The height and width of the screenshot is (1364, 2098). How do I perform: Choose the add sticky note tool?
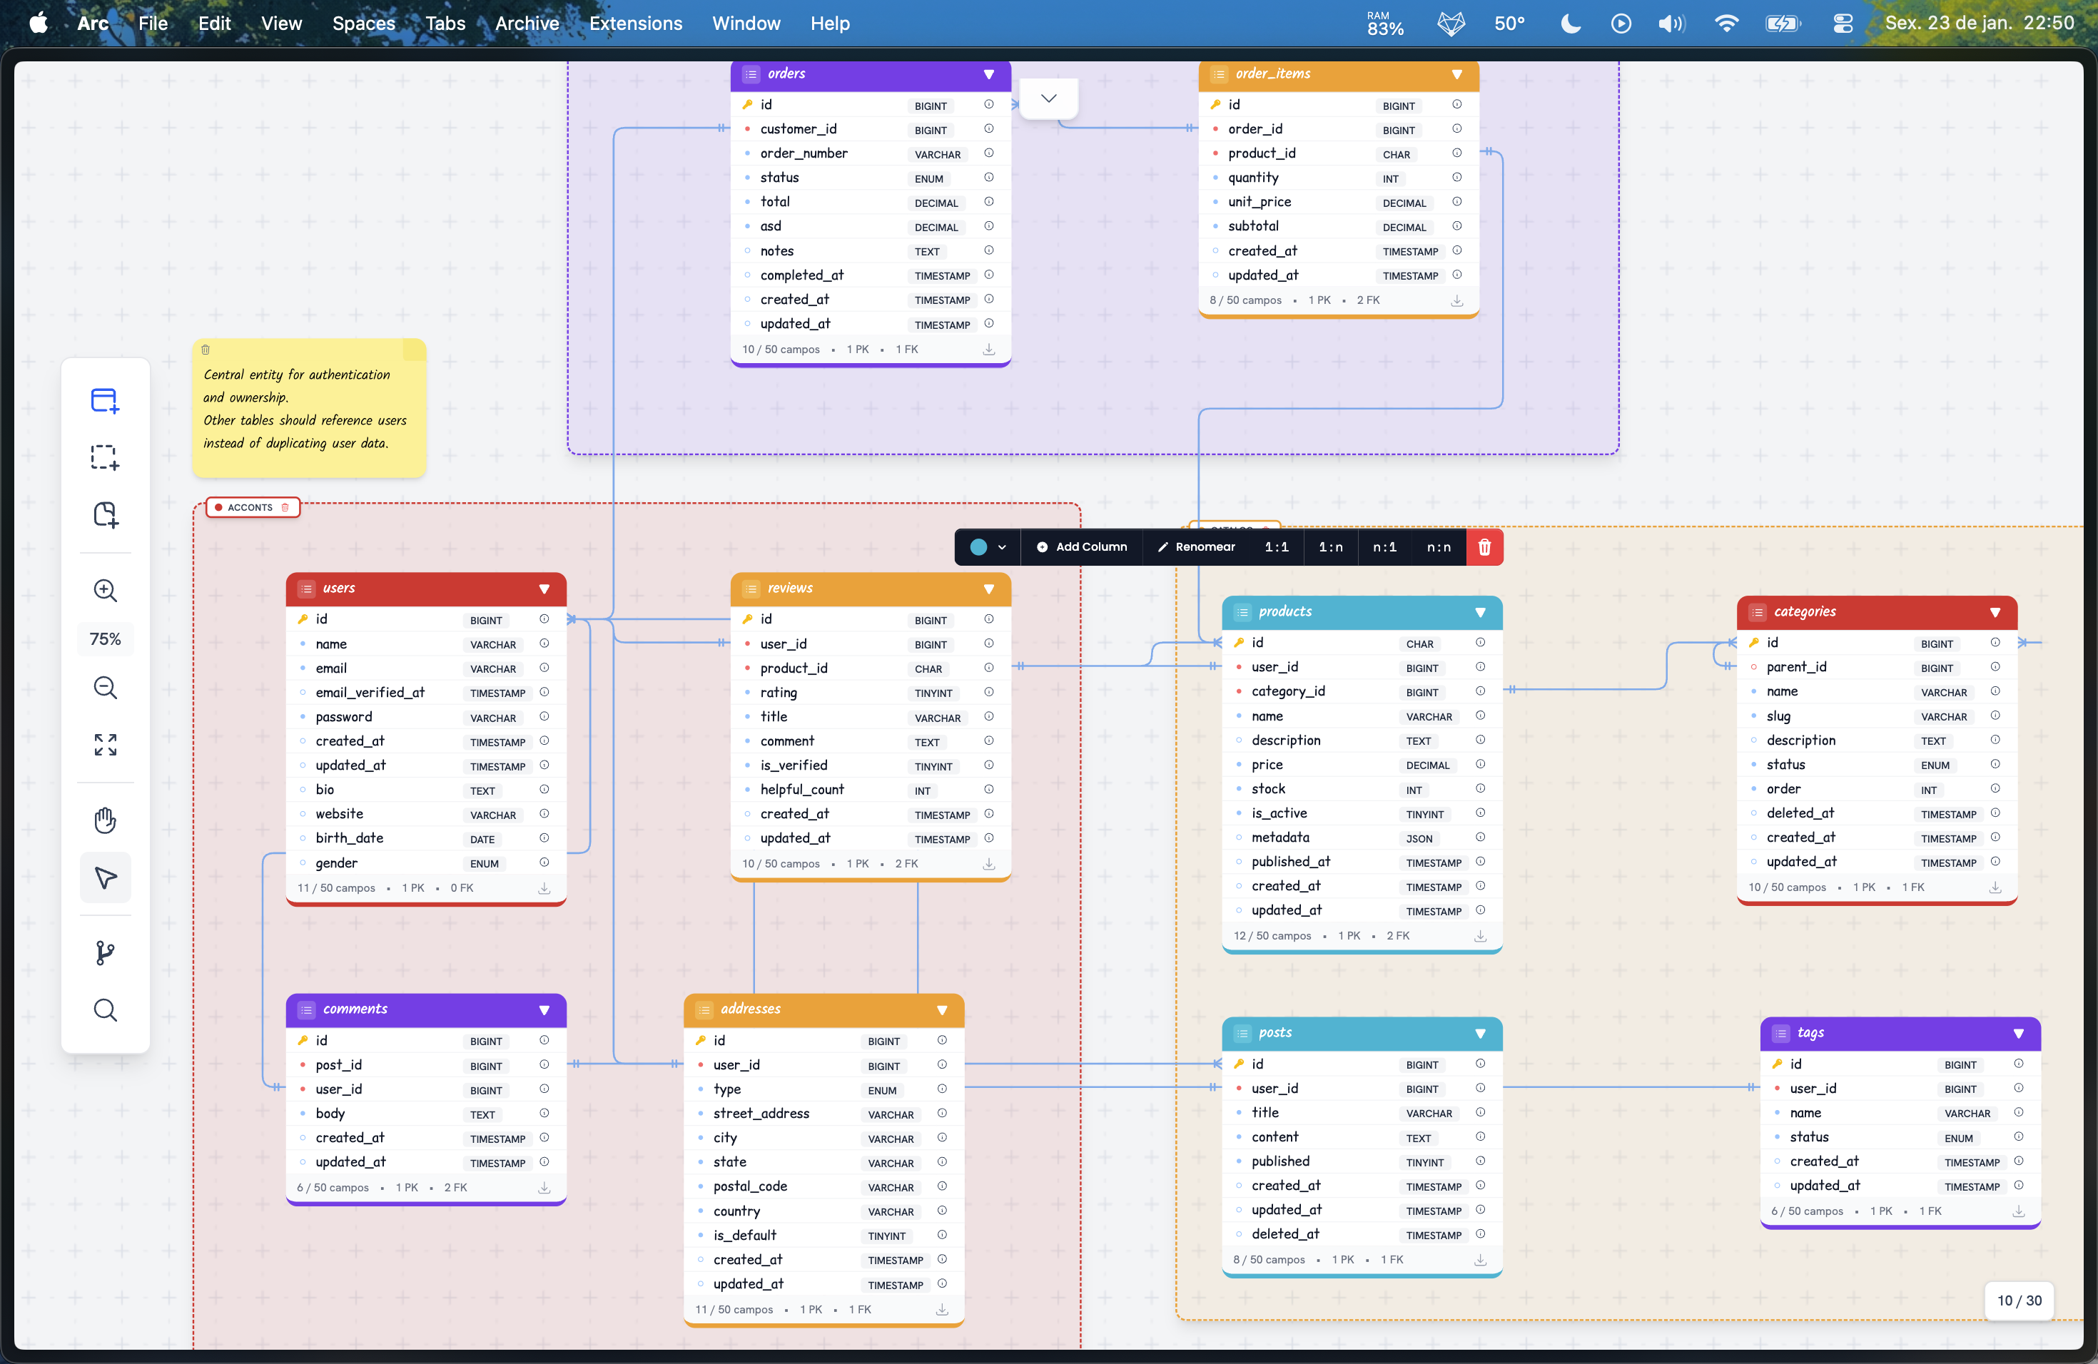click(x=105, y=514)
